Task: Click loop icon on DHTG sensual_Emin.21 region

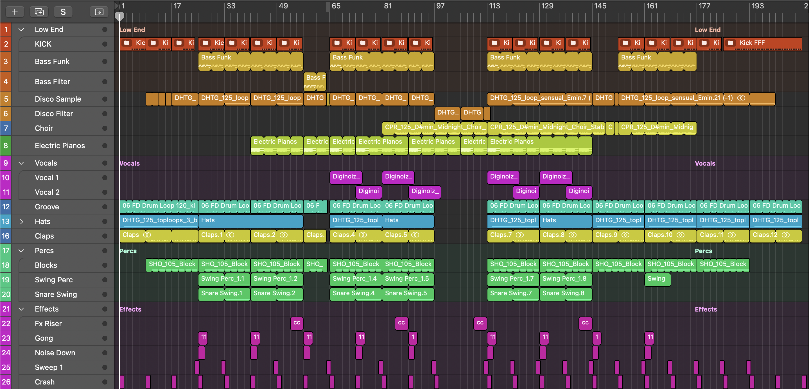Action: tap(741, 98)
